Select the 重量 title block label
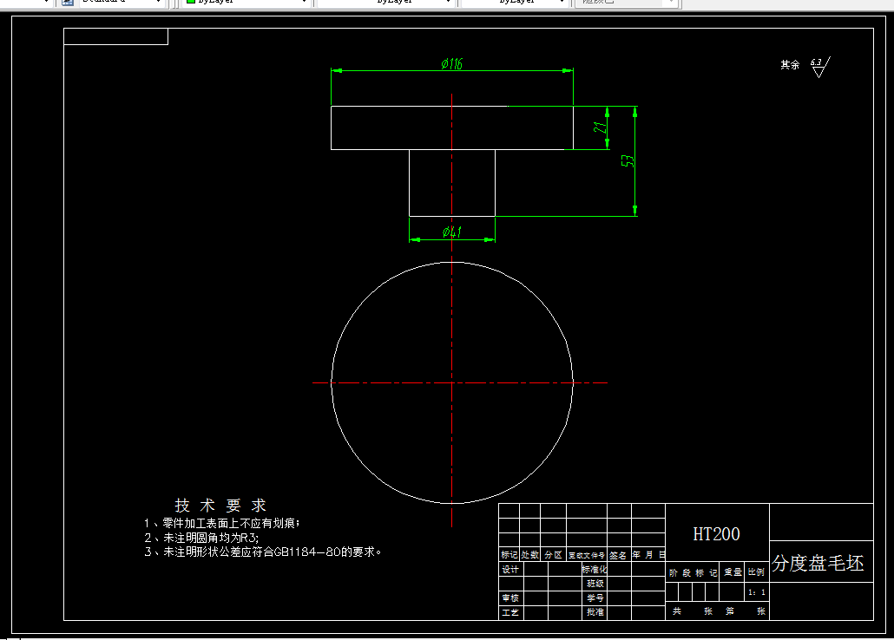This screenshot has width=894, height=640. point(733,572)
